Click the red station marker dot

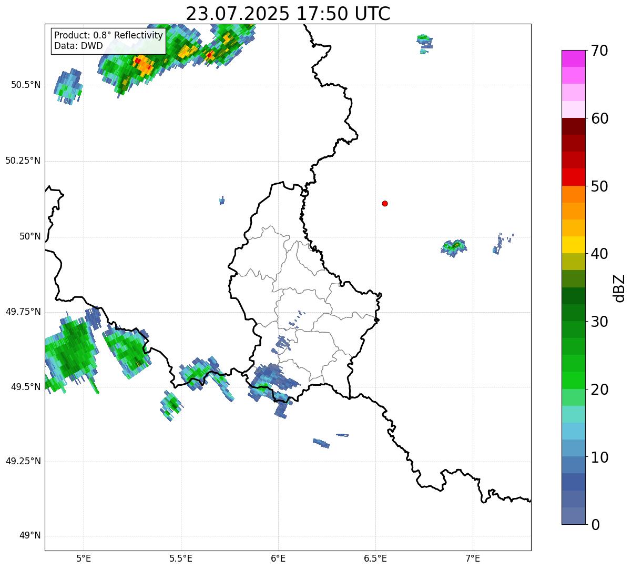(385, 203)
